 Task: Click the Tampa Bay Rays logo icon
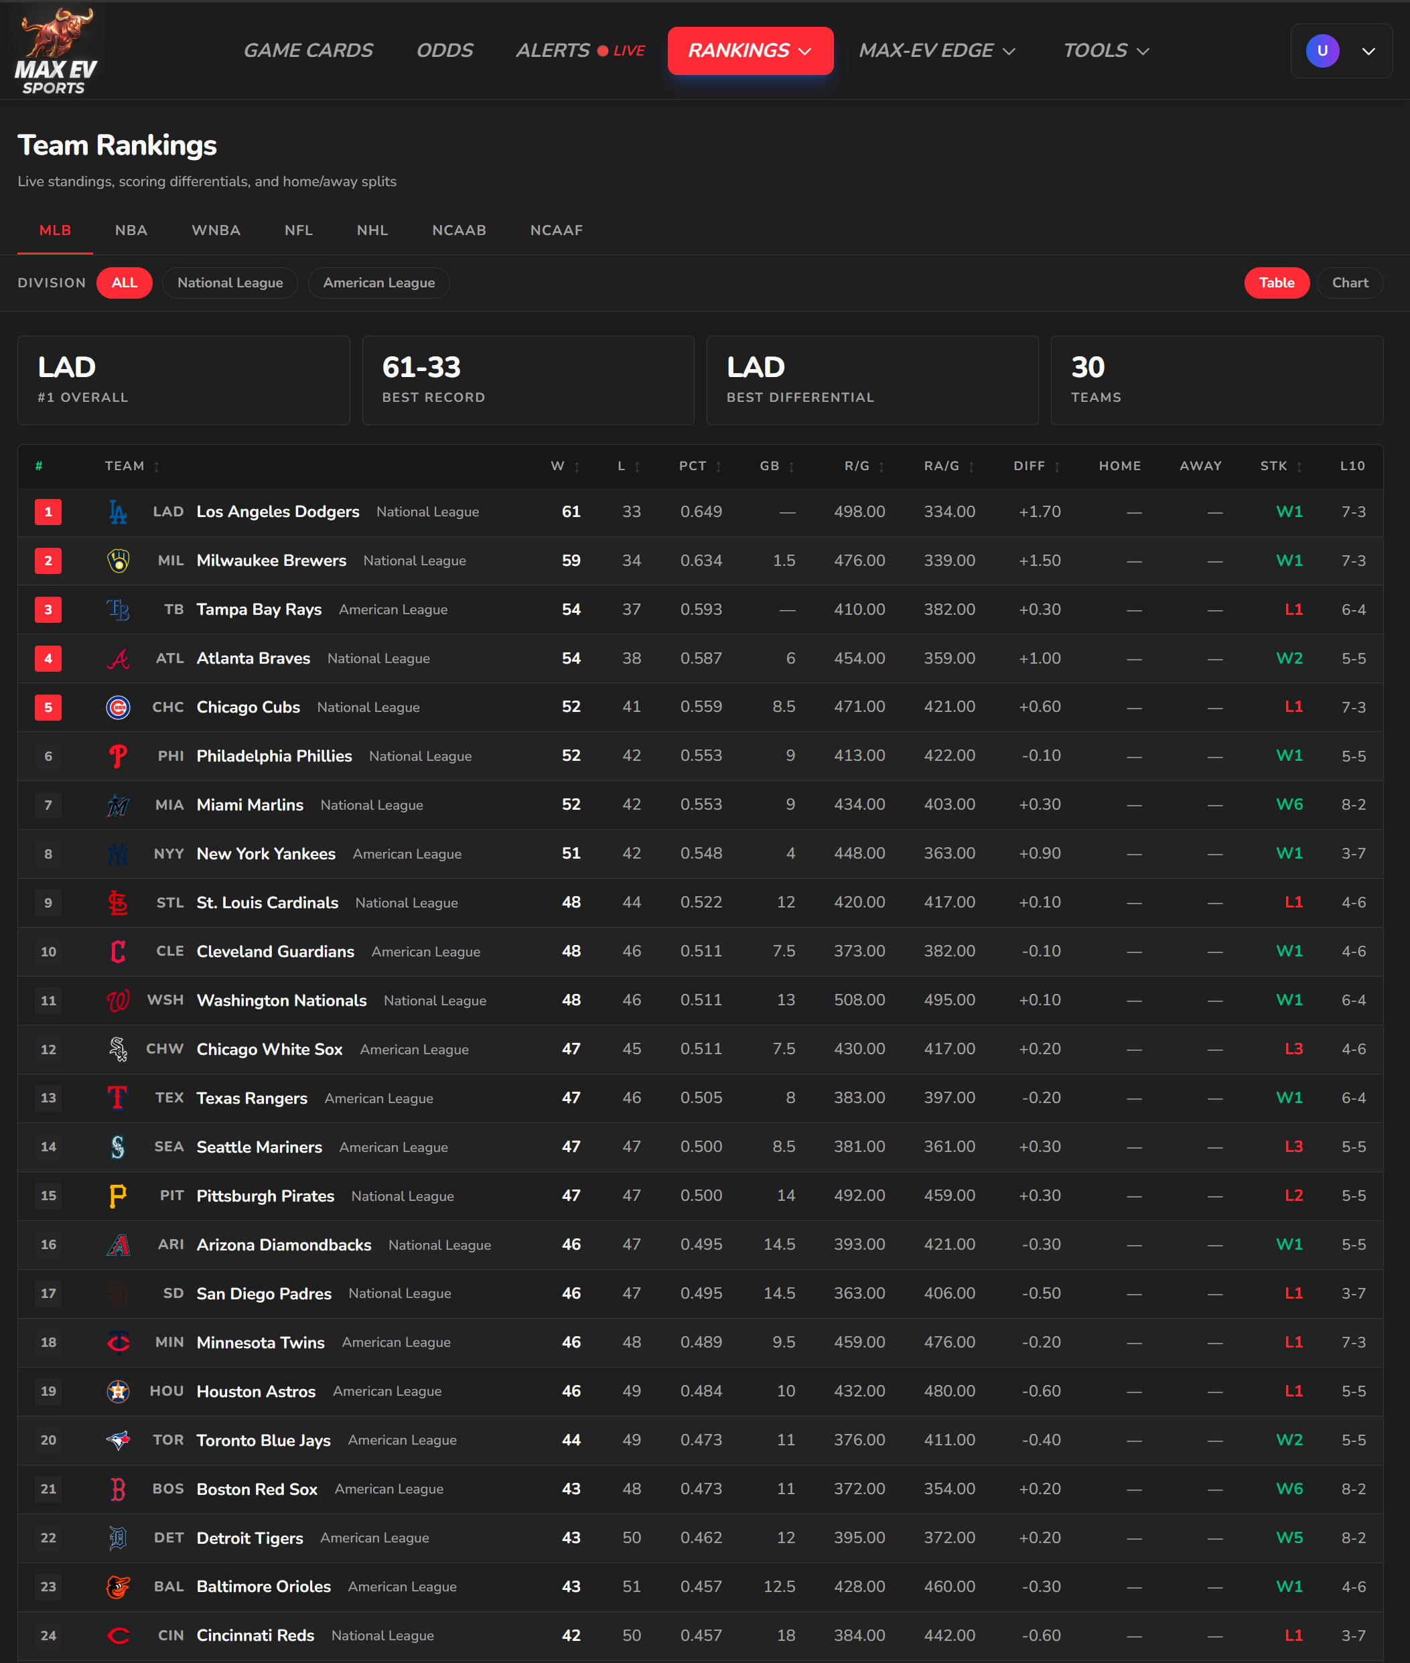click(119, 609)
